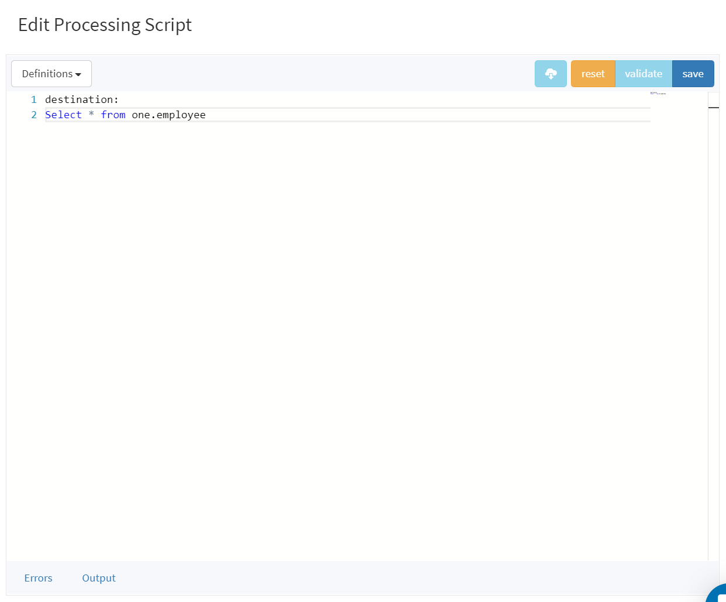Open the Definitions dropdown

coord(51,74)
